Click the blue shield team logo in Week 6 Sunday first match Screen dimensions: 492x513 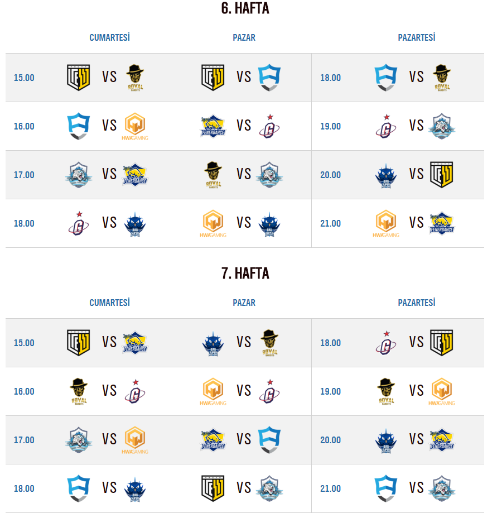[x=269, y=78]
